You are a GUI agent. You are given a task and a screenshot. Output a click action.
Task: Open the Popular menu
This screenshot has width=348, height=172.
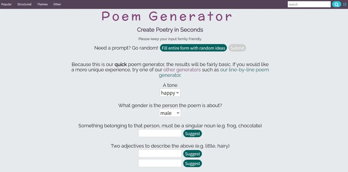click(x=6, y=4)
